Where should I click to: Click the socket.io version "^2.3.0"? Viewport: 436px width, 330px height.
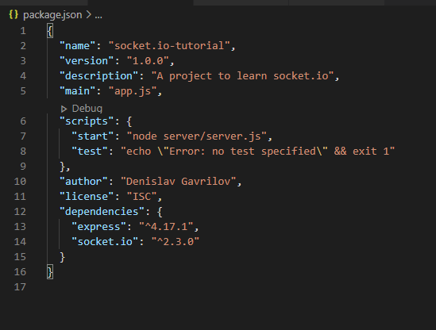[x=176, y=242]
